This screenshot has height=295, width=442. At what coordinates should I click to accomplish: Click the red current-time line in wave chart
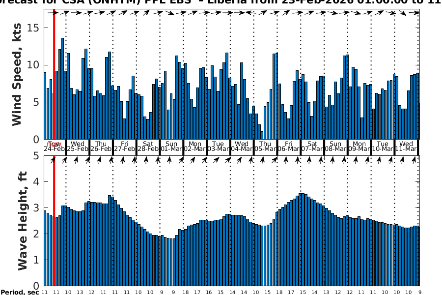click(x=54, y=221)
